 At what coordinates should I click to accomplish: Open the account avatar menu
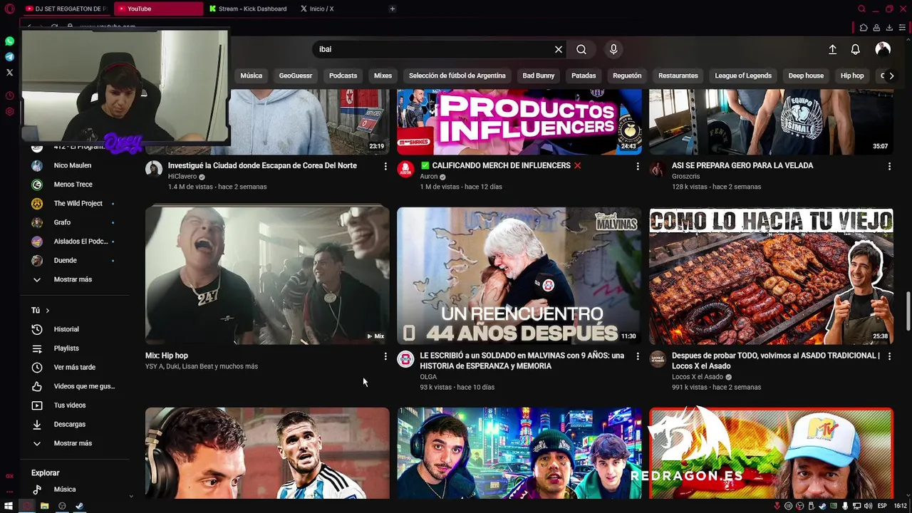(x=883, y=49)
